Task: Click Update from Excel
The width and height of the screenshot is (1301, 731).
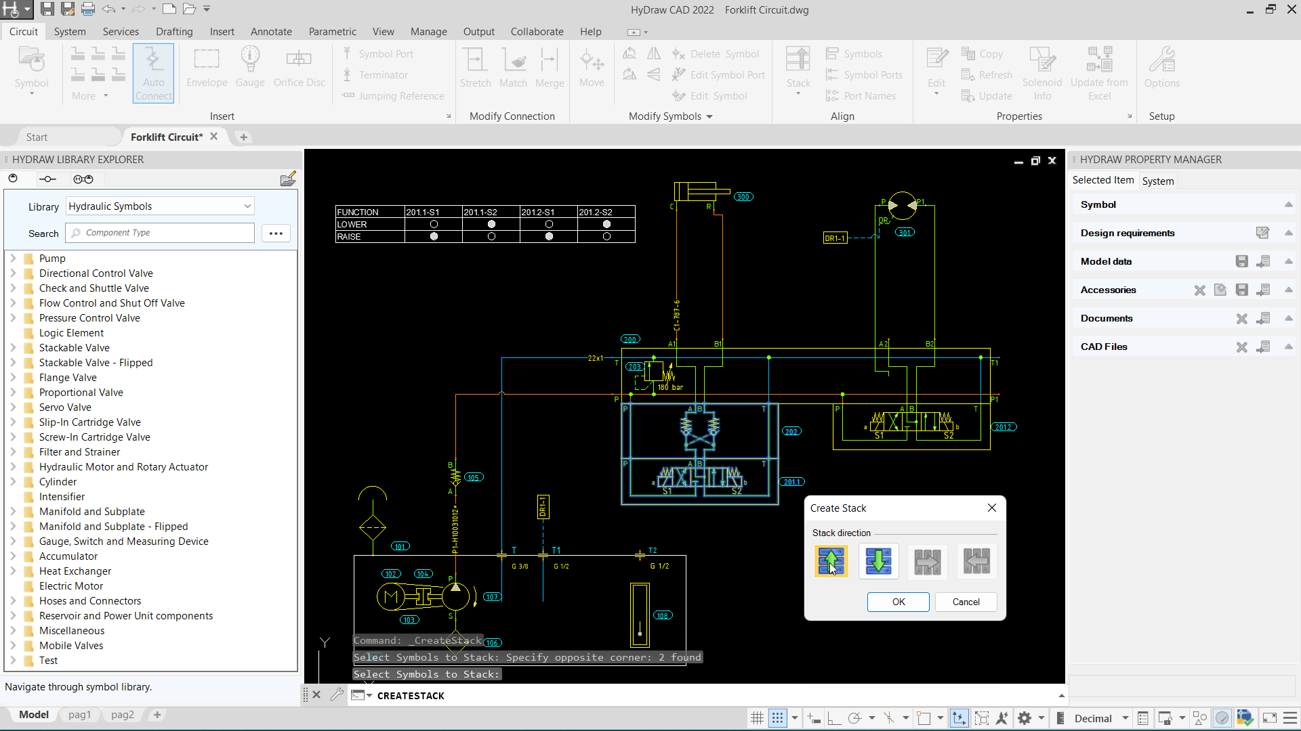Action: coord(1099,71)
